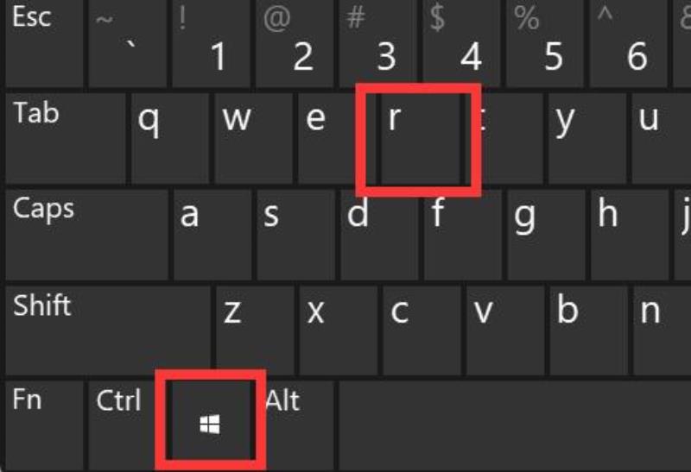691x472 pixels.
Task: Tap the a key
Action: 212,235
